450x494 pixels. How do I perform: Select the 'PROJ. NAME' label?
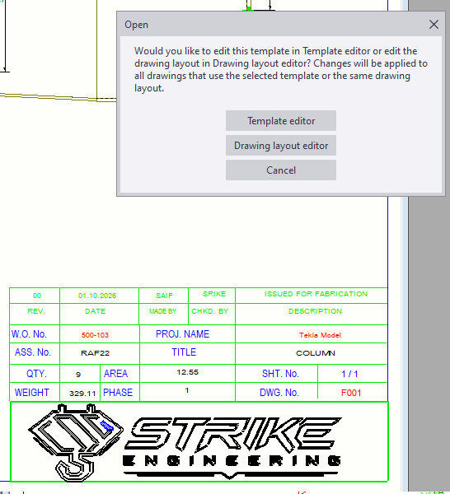(183, 334)
